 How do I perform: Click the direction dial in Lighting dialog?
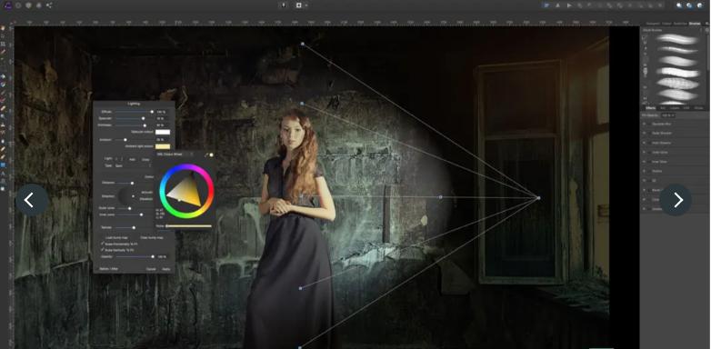point(125,195)
